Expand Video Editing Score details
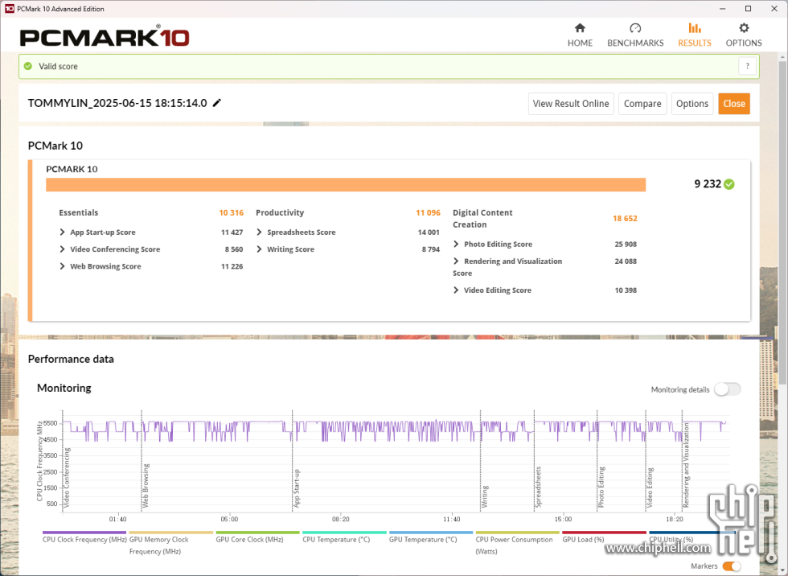 [x=457, y=290]
